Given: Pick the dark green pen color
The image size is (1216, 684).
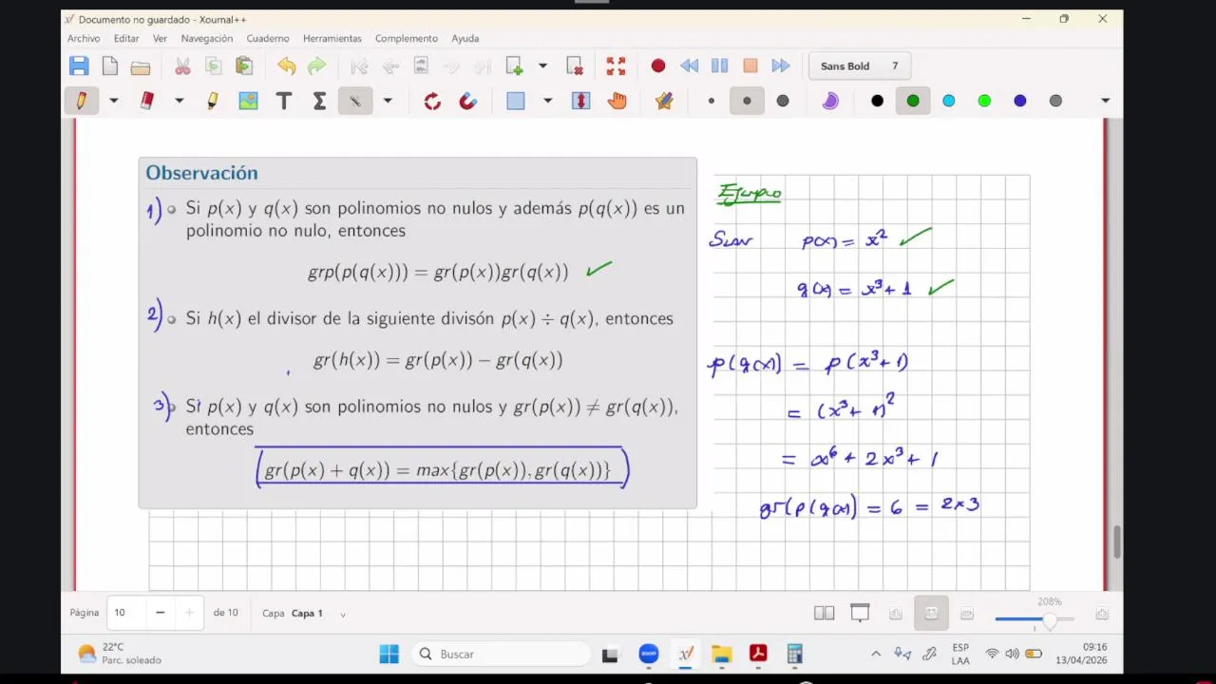Looking at the screenshot, I should [x=913, y=101].
